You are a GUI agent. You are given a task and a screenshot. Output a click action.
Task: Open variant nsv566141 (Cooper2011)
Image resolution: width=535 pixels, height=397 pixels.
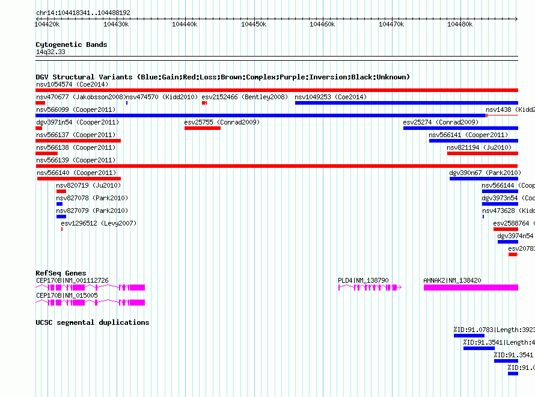tap(468, 135)
